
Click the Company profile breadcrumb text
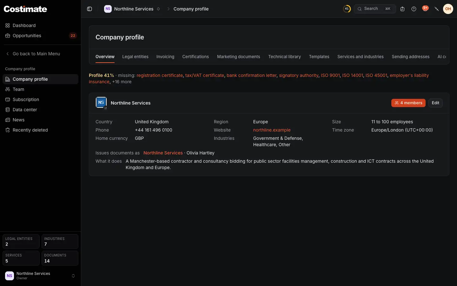click(191, 9)
